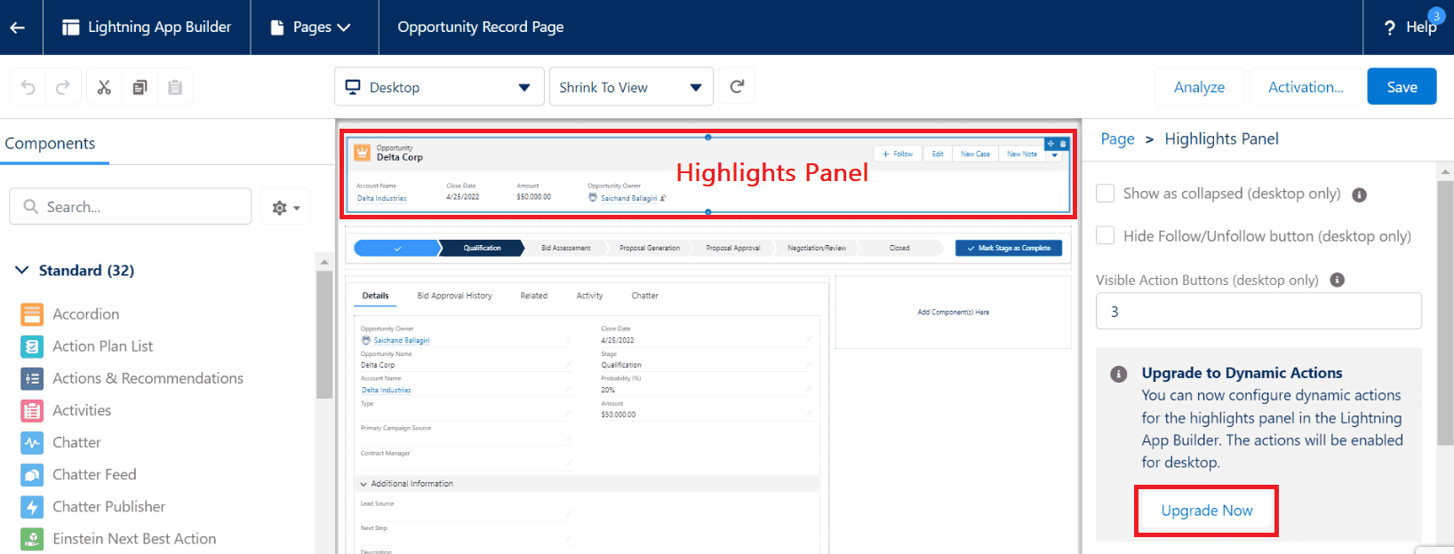Select the Qualification stage in path

[x=483, y=248]
